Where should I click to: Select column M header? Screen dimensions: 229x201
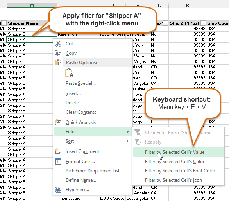(32, 5)
